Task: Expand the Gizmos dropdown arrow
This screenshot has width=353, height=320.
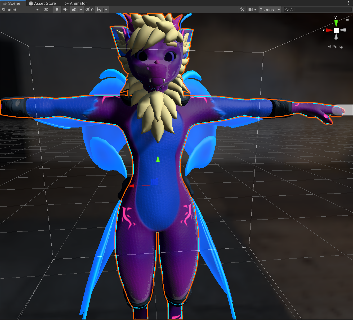Action: coord(279,10)
